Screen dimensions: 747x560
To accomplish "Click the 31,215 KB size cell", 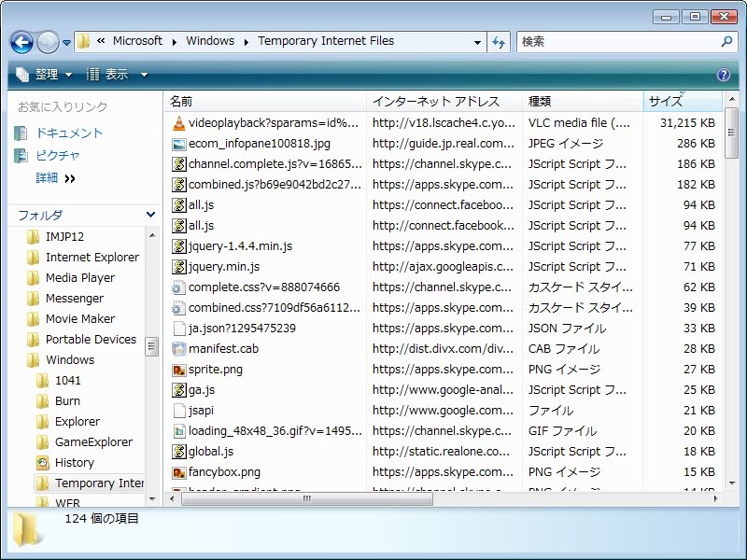I will [x=687, y=123].
